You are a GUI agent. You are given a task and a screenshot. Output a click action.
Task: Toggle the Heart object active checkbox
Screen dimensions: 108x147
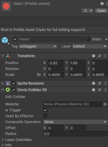[x=15, y=39]
